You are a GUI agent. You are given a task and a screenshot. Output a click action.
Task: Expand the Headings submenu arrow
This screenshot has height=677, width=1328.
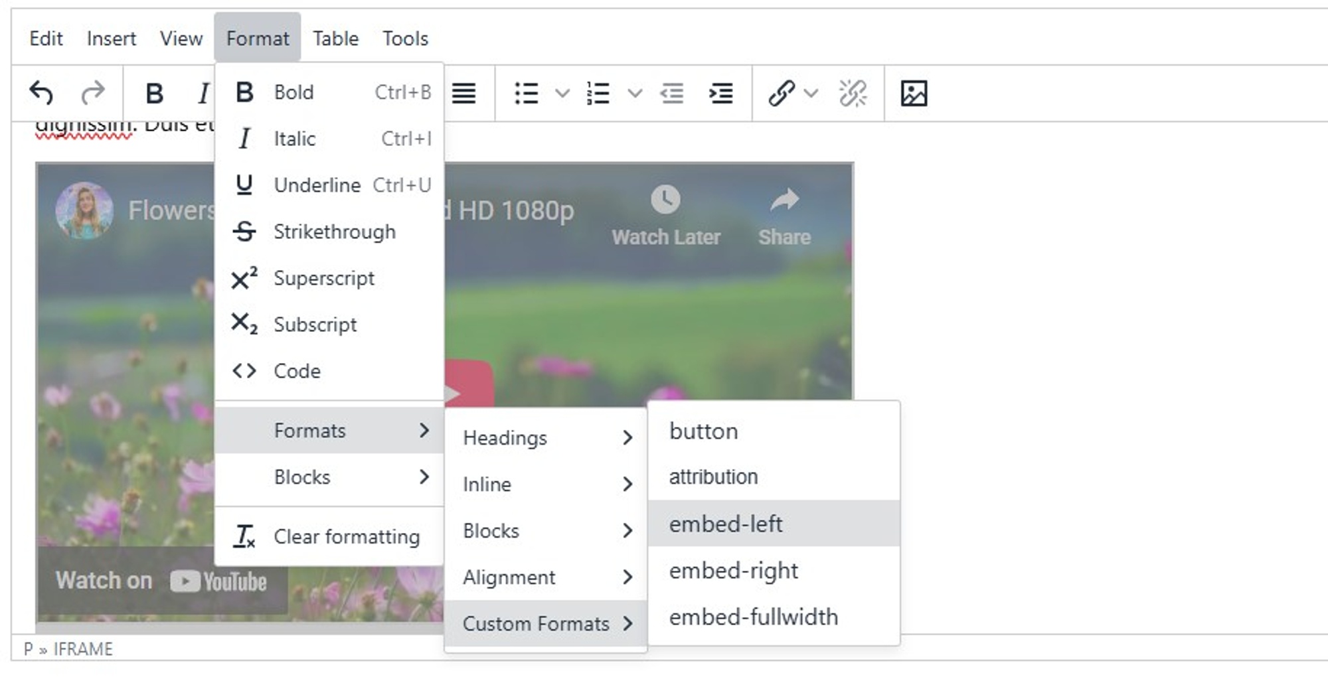point(627,438)
